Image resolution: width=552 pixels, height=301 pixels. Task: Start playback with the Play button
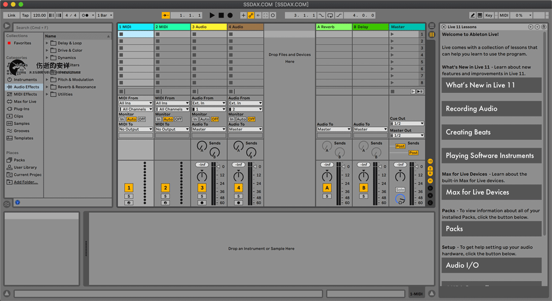click(x=212, y=15)
